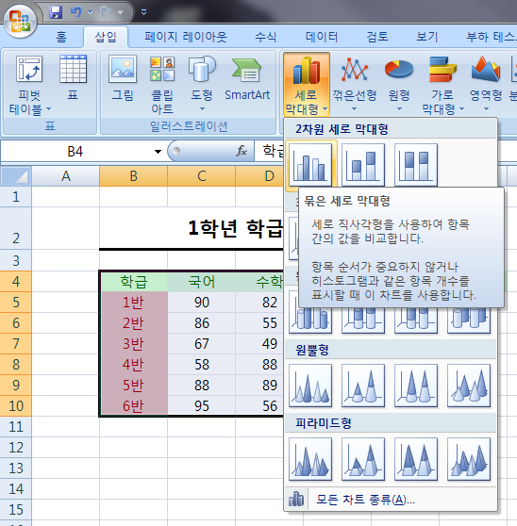Select stacked pyramid chart

[363, 459]
